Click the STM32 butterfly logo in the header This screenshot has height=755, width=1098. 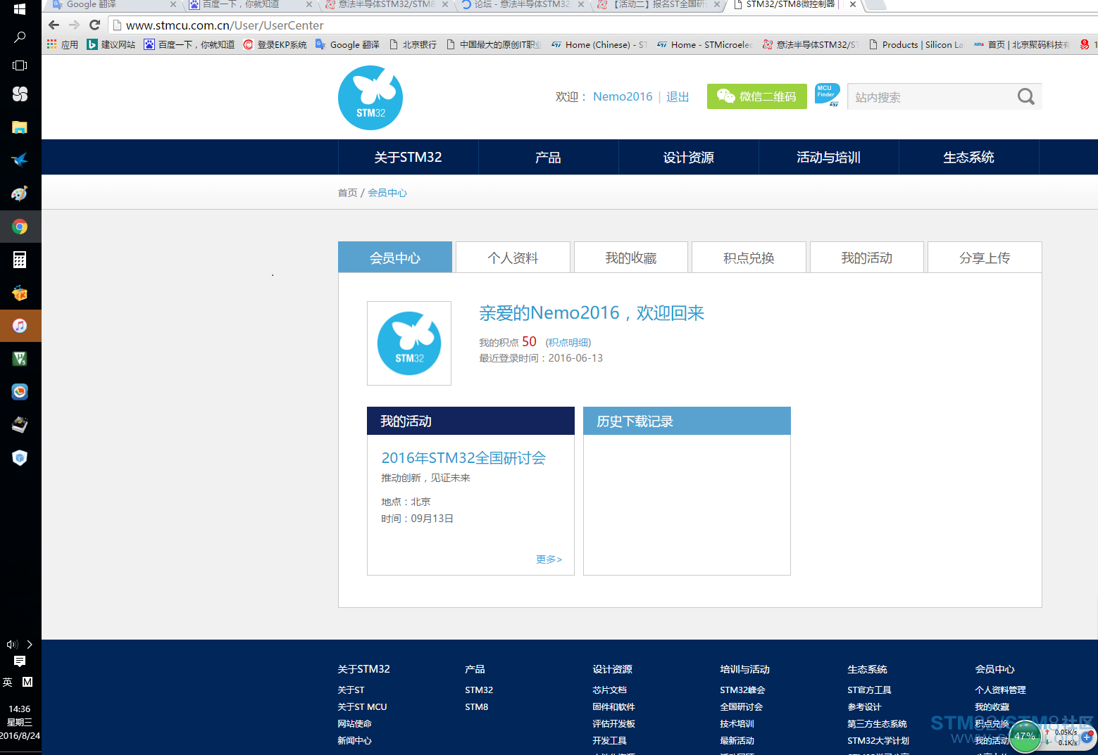[x=370, y=98]
